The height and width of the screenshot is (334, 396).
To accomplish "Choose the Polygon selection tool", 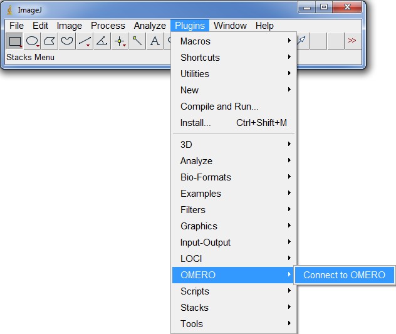I will 49,41.
